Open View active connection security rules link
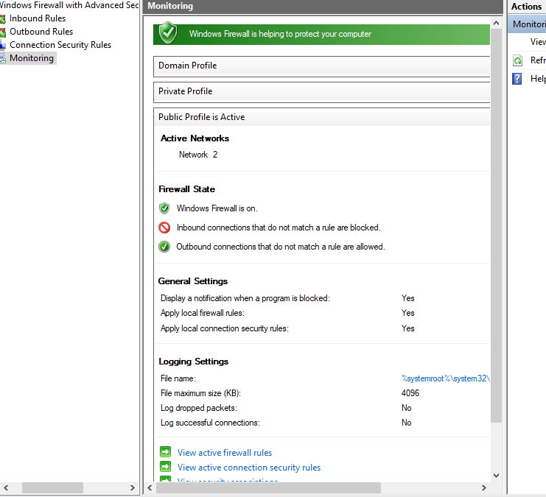 coord(249,467)
